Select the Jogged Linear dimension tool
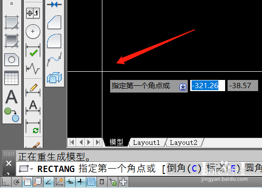This screenshot has width=262, height=188. tap(33, 68)
